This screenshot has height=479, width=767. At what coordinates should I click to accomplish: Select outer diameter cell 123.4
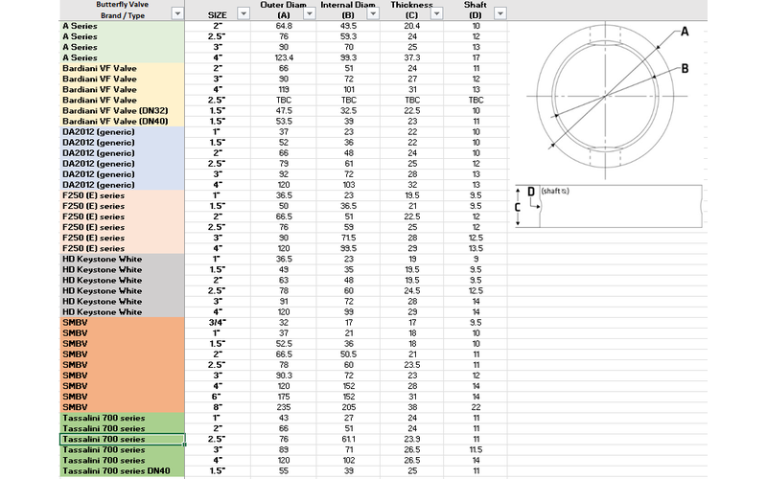pyautogui.click(x=284, y=57)
